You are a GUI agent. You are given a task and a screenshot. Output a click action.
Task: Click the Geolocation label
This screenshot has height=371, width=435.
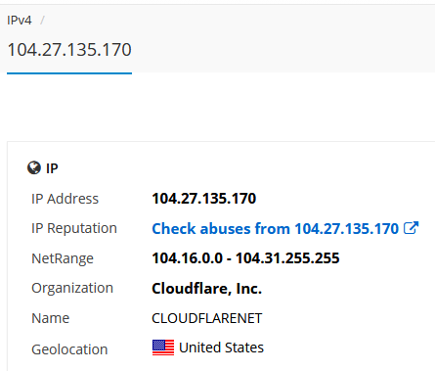coord(69,349)
